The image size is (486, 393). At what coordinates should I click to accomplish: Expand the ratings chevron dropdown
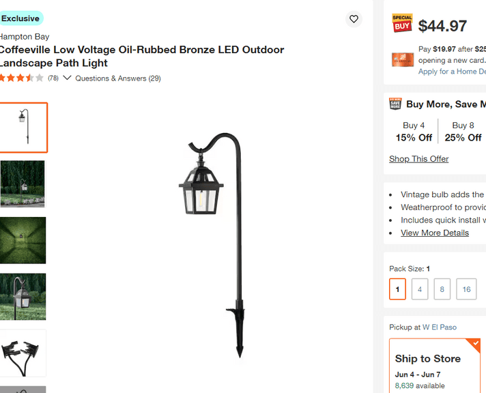[x=67, y=78]
